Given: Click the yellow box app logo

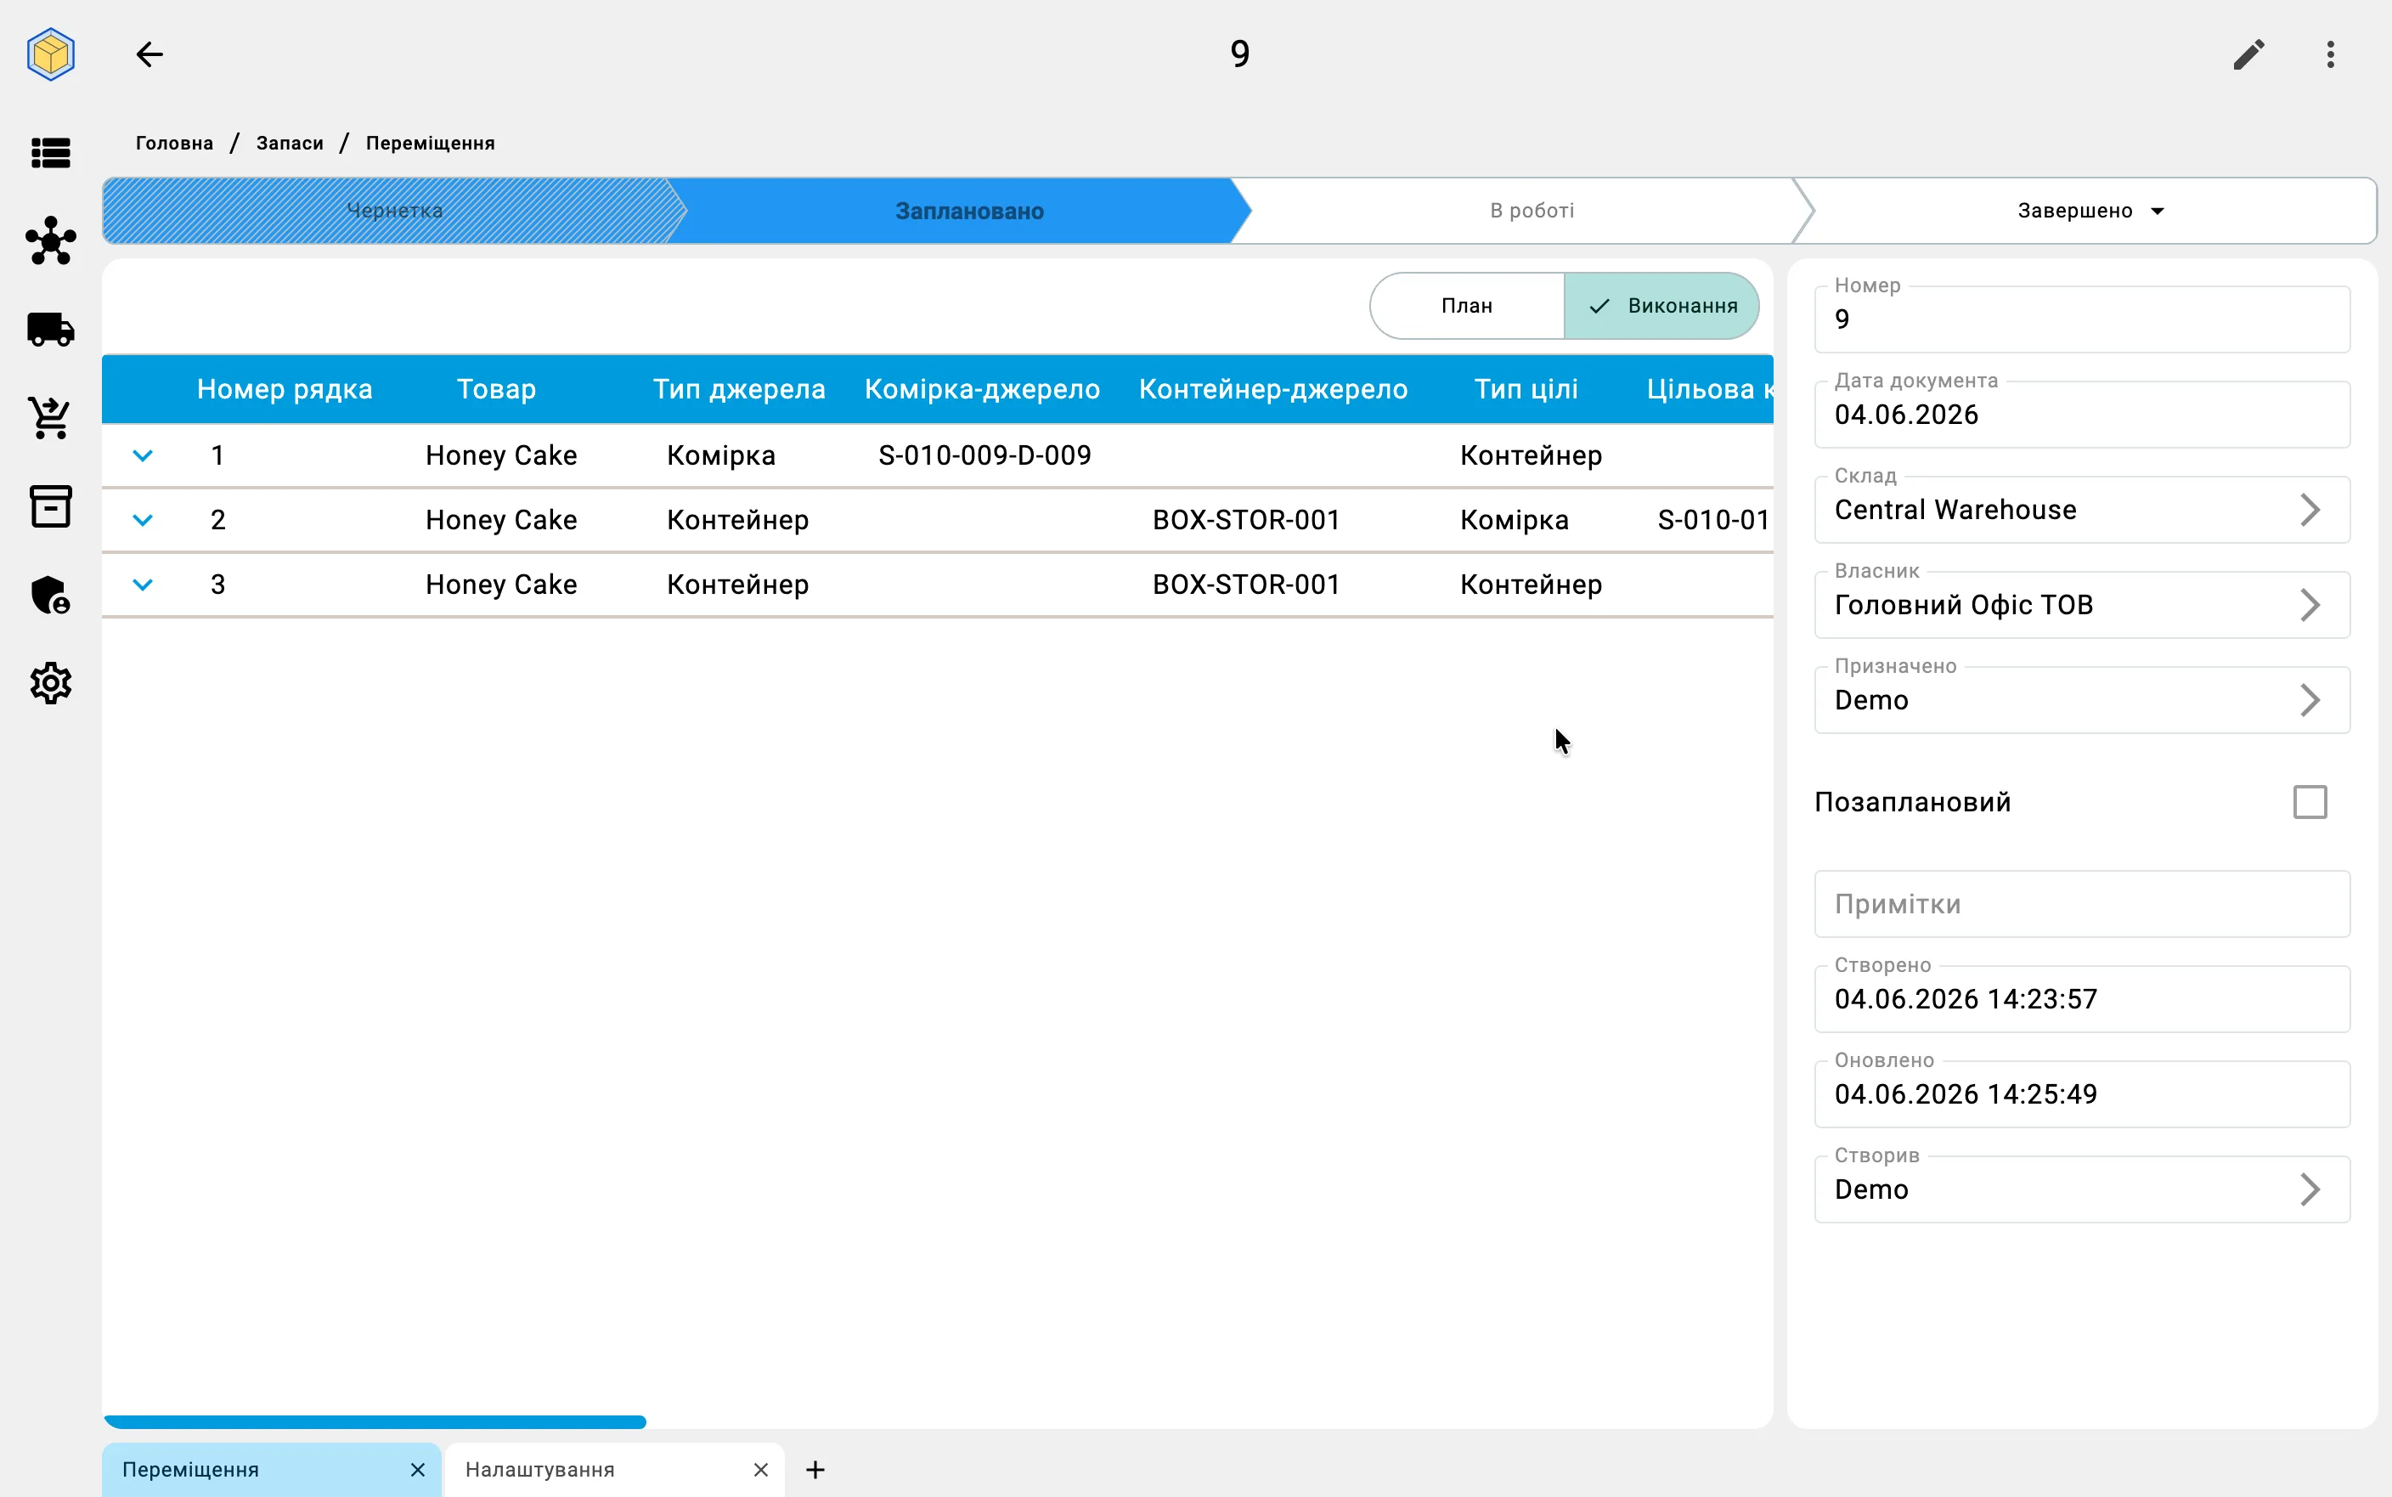Looking at the screenshot, I should click(x=50, y=54).
